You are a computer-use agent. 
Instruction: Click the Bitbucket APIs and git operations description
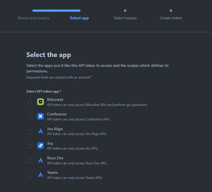97,105
